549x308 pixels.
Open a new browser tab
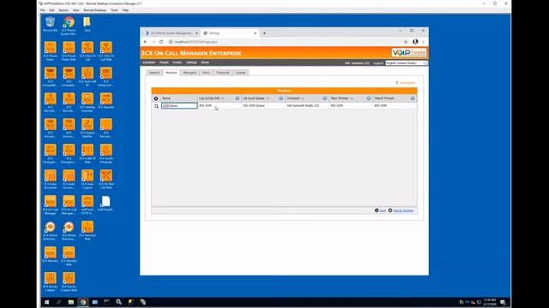pos(264,33)
